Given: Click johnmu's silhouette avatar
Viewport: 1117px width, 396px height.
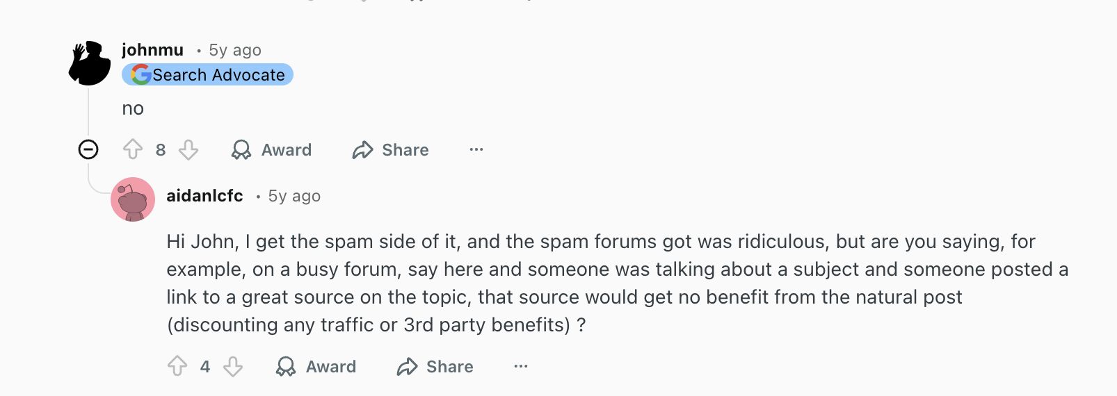Looking at the screenshot, I should 90,63.
